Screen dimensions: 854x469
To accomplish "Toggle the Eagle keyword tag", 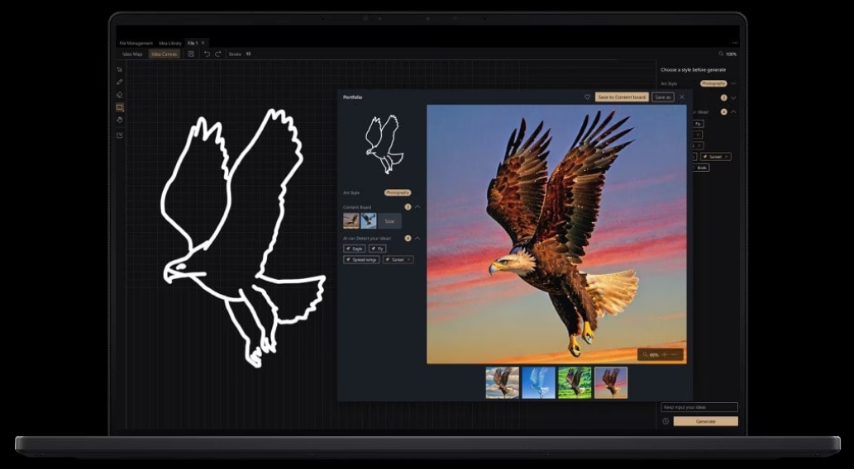I will 355,248.
